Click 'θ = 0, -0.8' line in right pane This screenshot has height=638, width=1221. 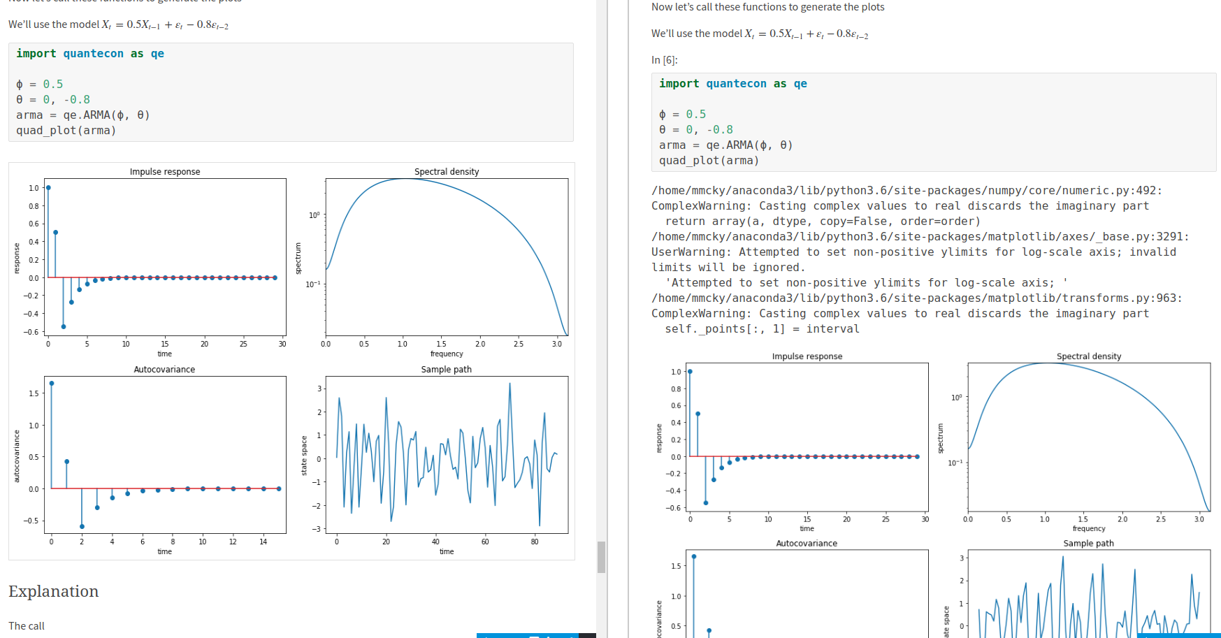[696, 130]
